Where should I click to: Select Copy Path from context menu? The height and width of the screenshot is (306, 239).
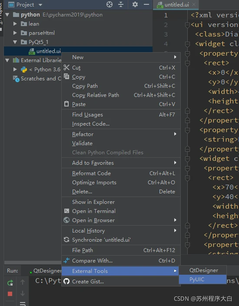coord(121,86)
